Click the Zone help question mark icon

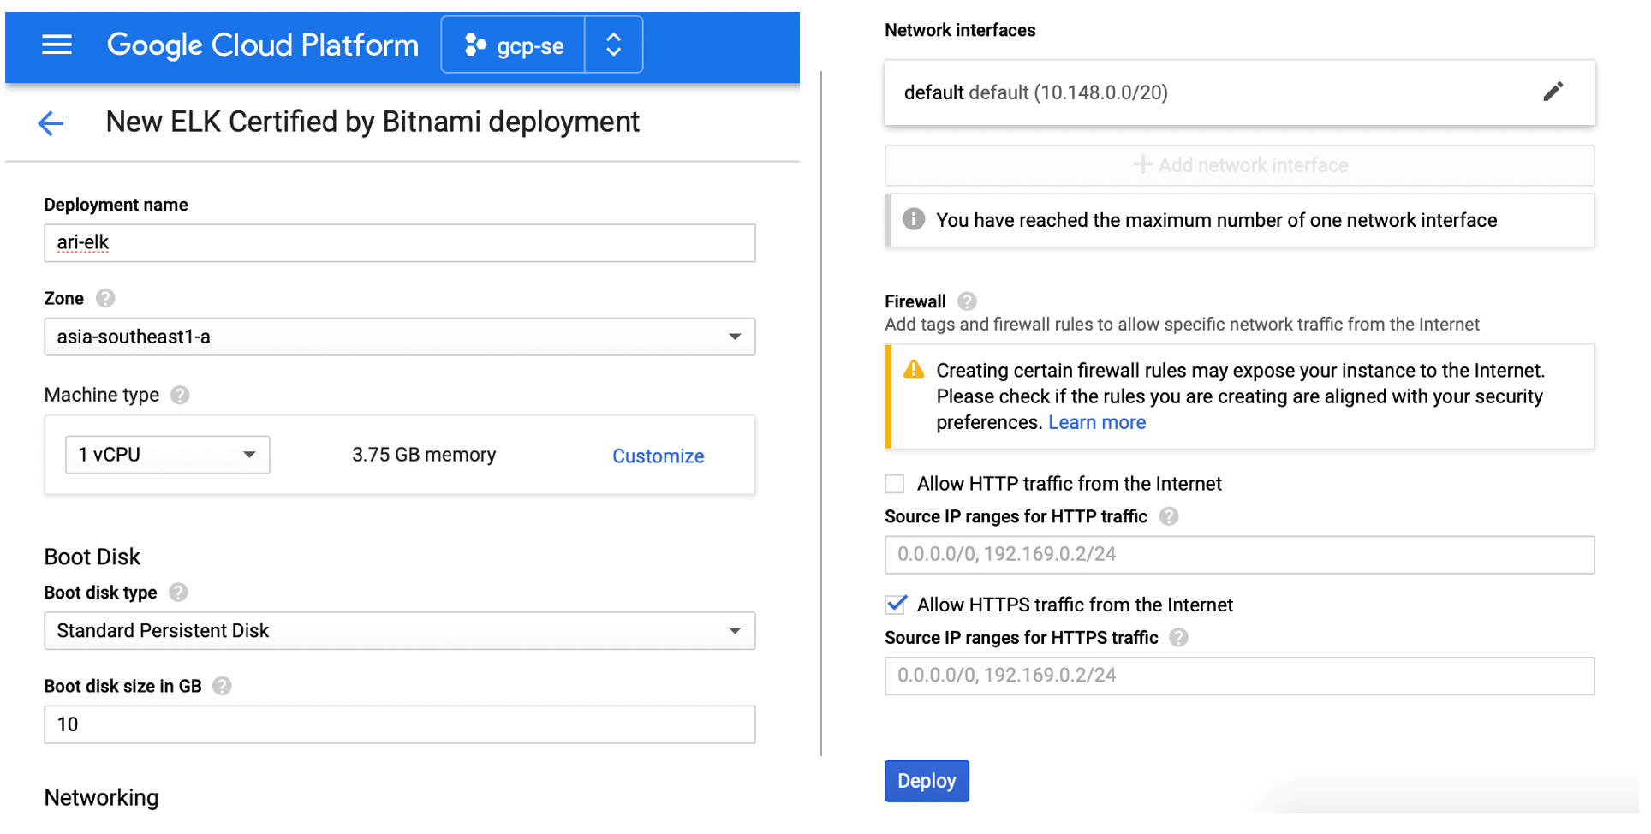[x=105, y=298]
